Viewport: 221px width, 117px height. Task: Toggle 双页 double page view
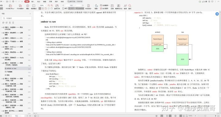(72, 9)
